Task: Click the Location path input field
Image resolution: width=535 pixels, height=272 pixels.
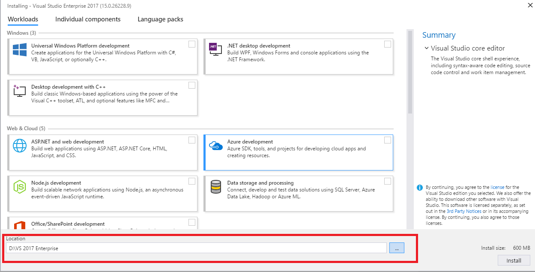Action: (x=196, y=248)
